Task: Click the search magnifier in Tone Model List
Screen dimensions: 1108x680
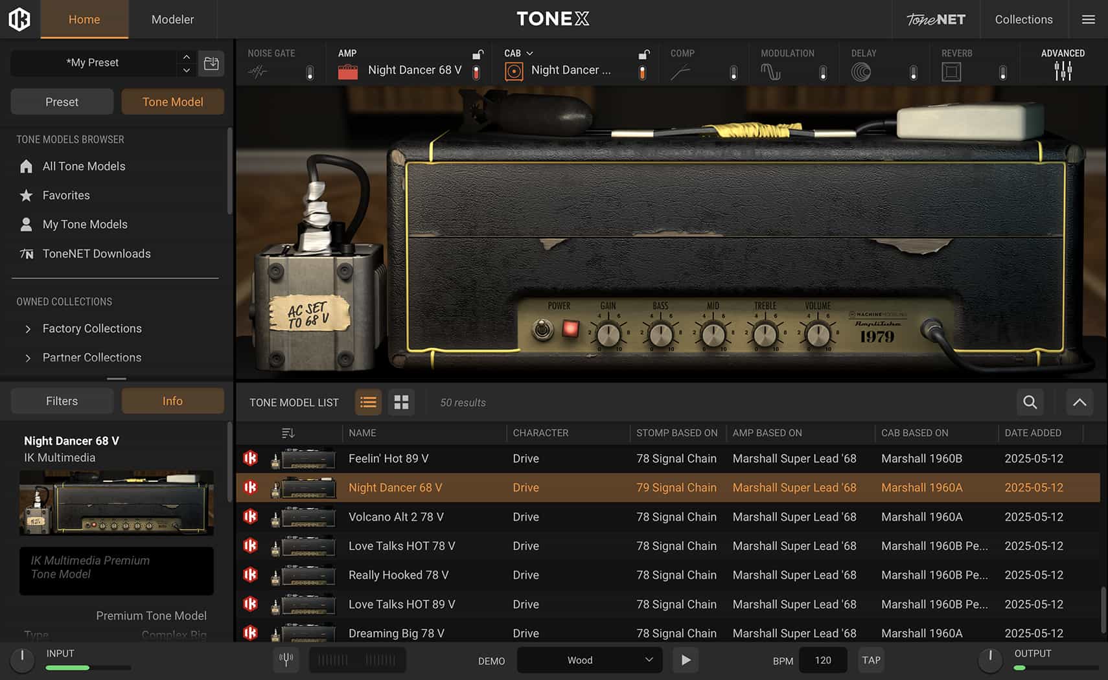Action: [x=1030, y=402]
